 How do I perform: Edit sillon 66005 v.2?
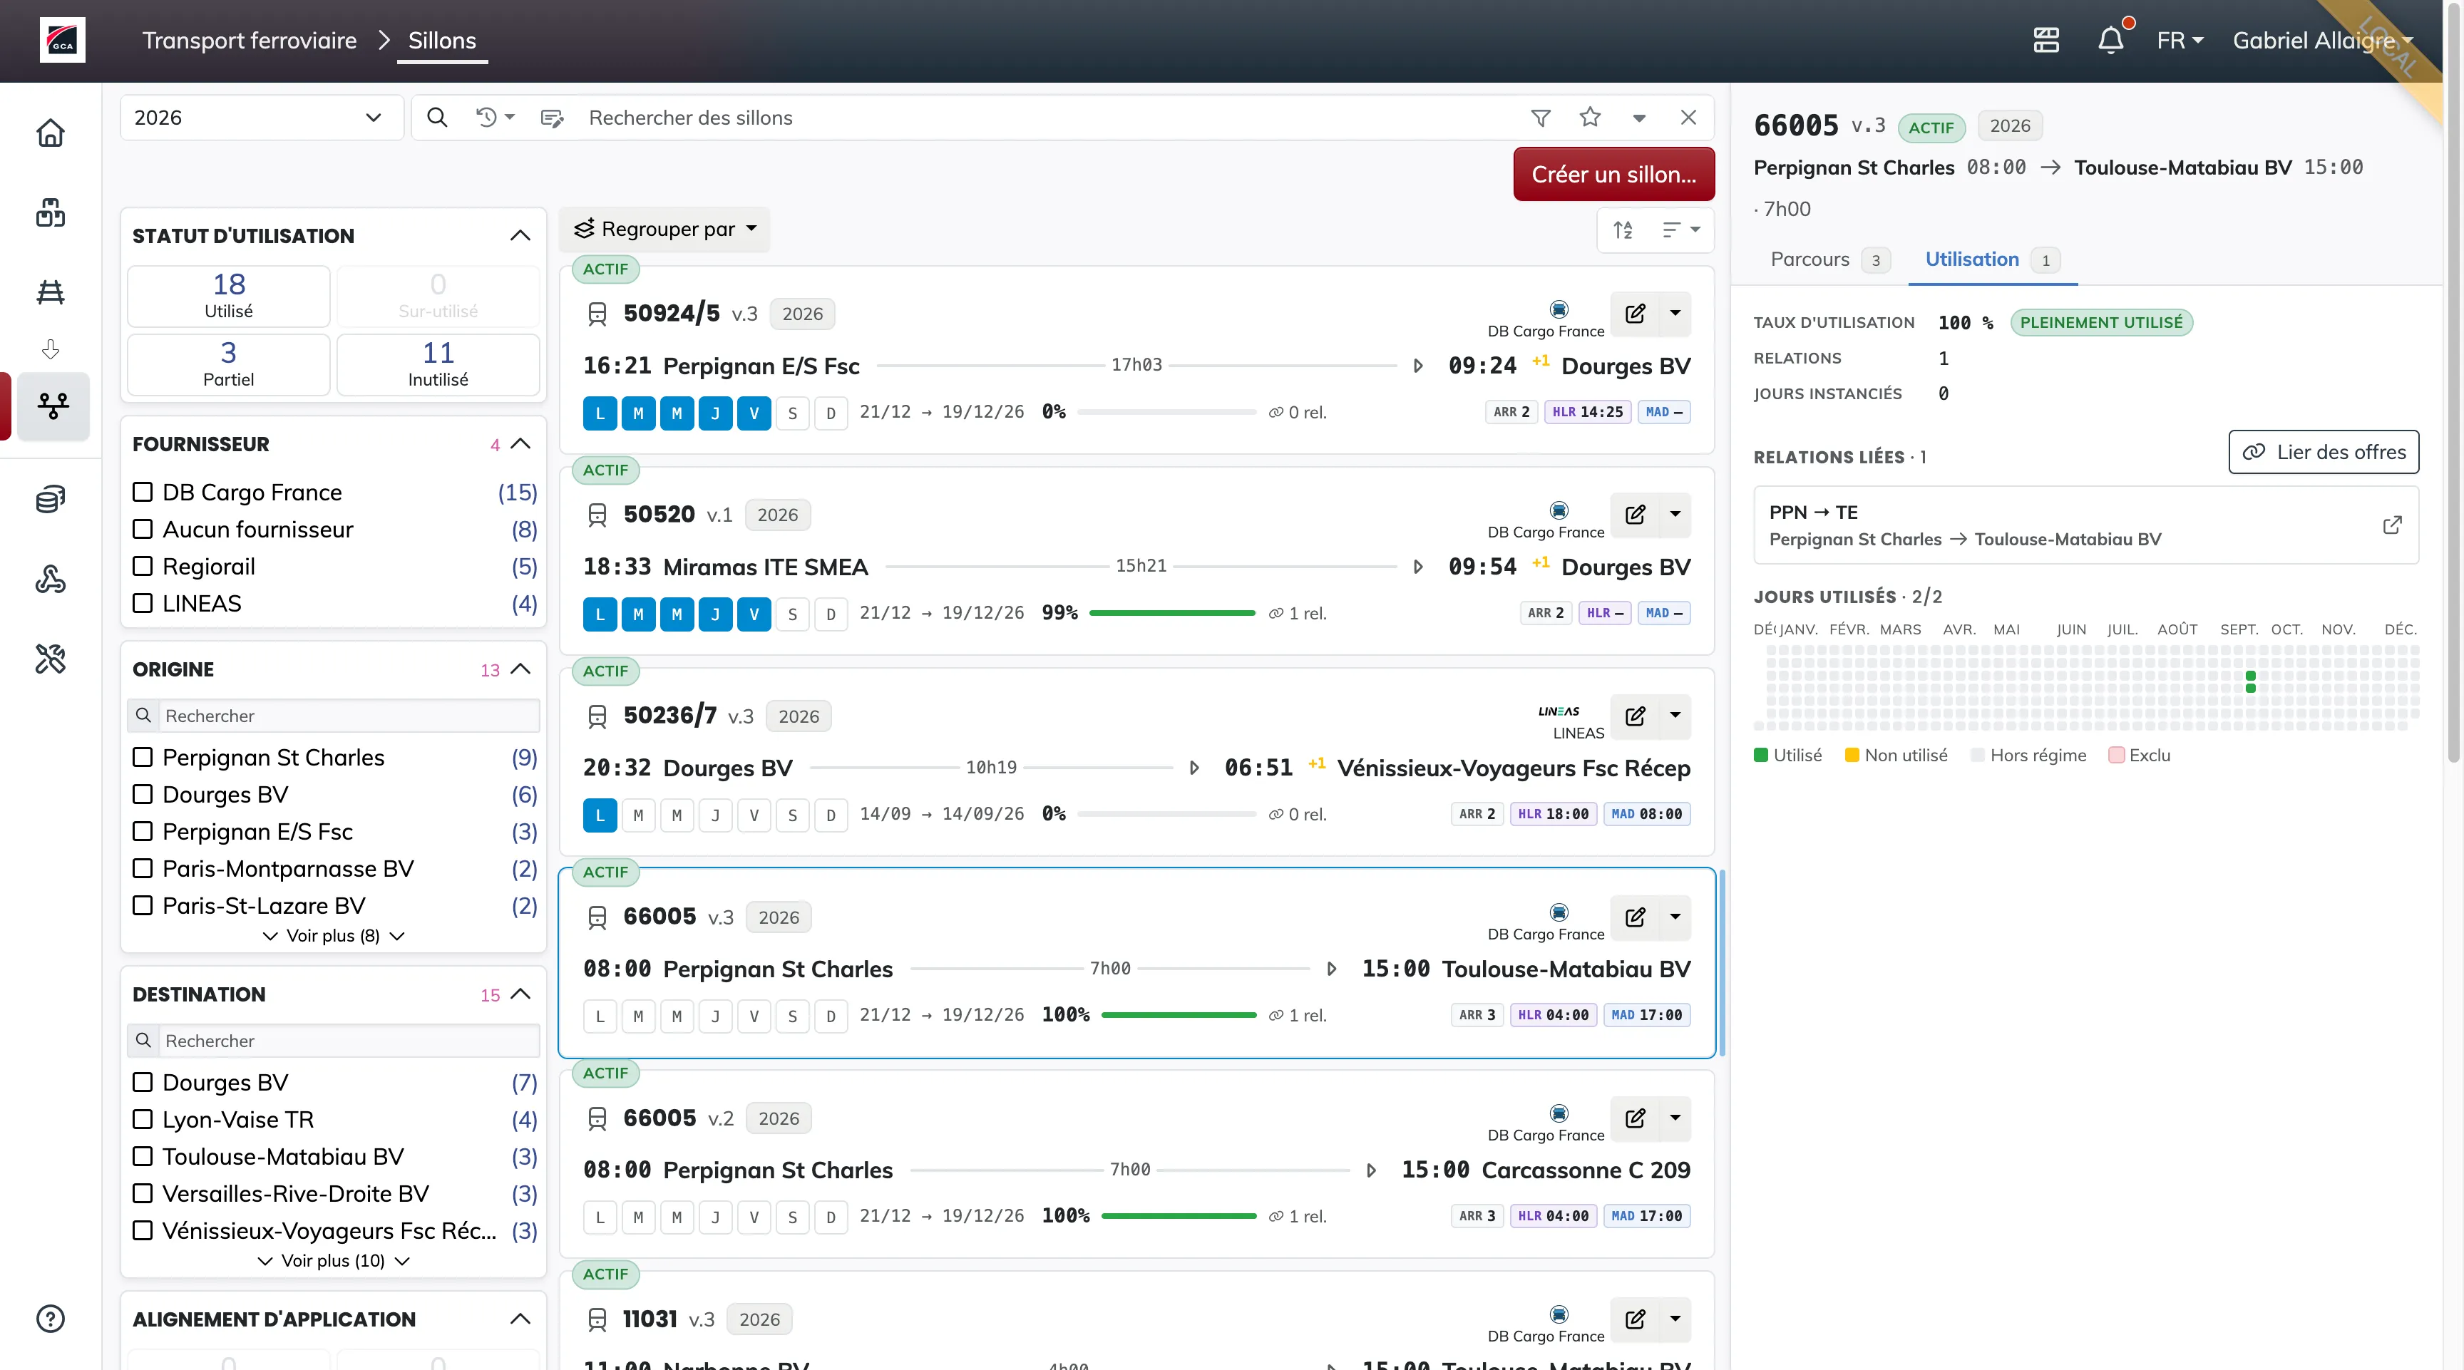pos(1636,1118)
